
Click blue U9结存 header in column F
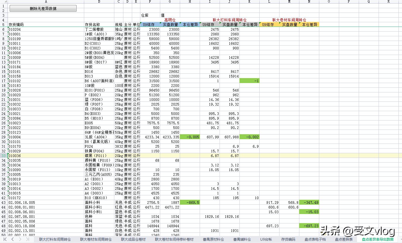click(x=150, y=25)
